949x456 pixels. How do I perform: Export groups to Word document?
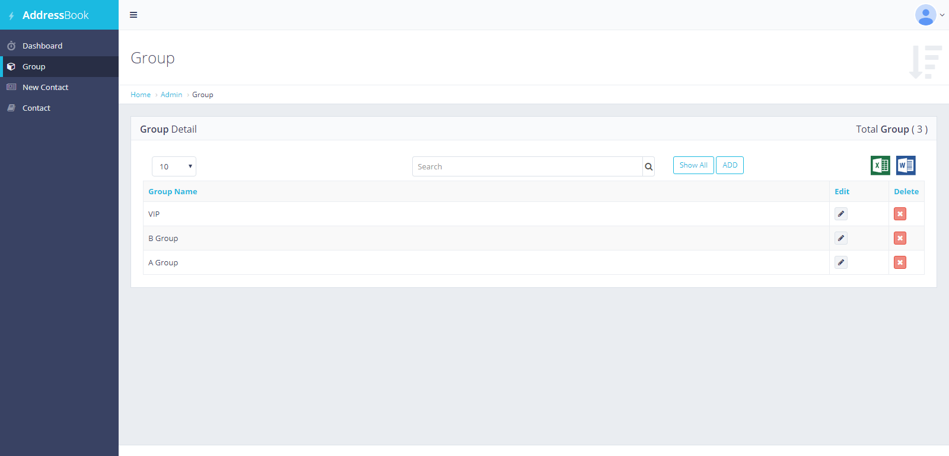906,166
